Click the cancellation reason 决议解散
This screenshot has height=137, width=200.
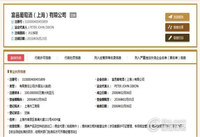33,33
